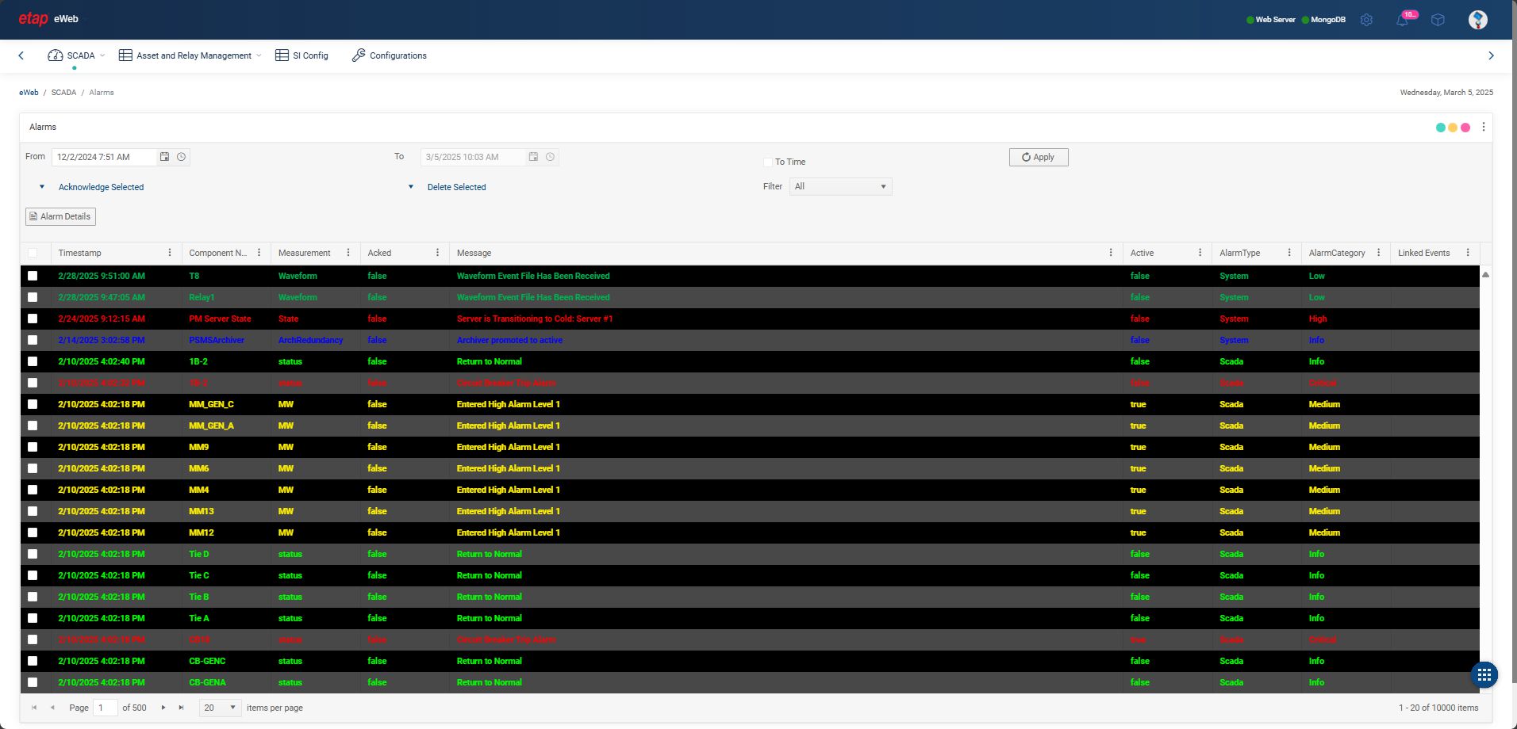Go to next page of alarms
Screen dimensions: 1517x729
point(163,708)
